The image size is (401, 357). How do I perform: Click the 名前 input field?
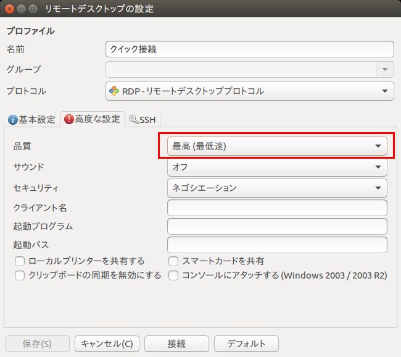(x=250, y=49)
